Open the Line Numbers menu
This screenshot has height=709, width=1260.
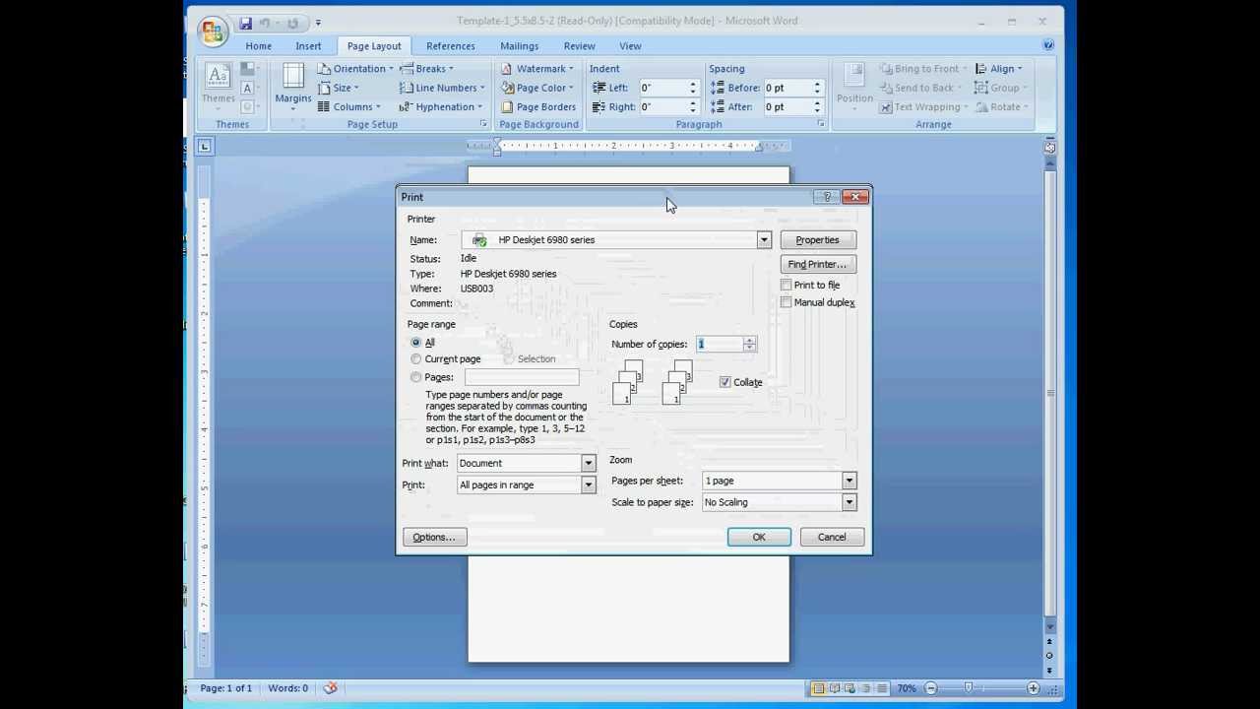[442, 88]
